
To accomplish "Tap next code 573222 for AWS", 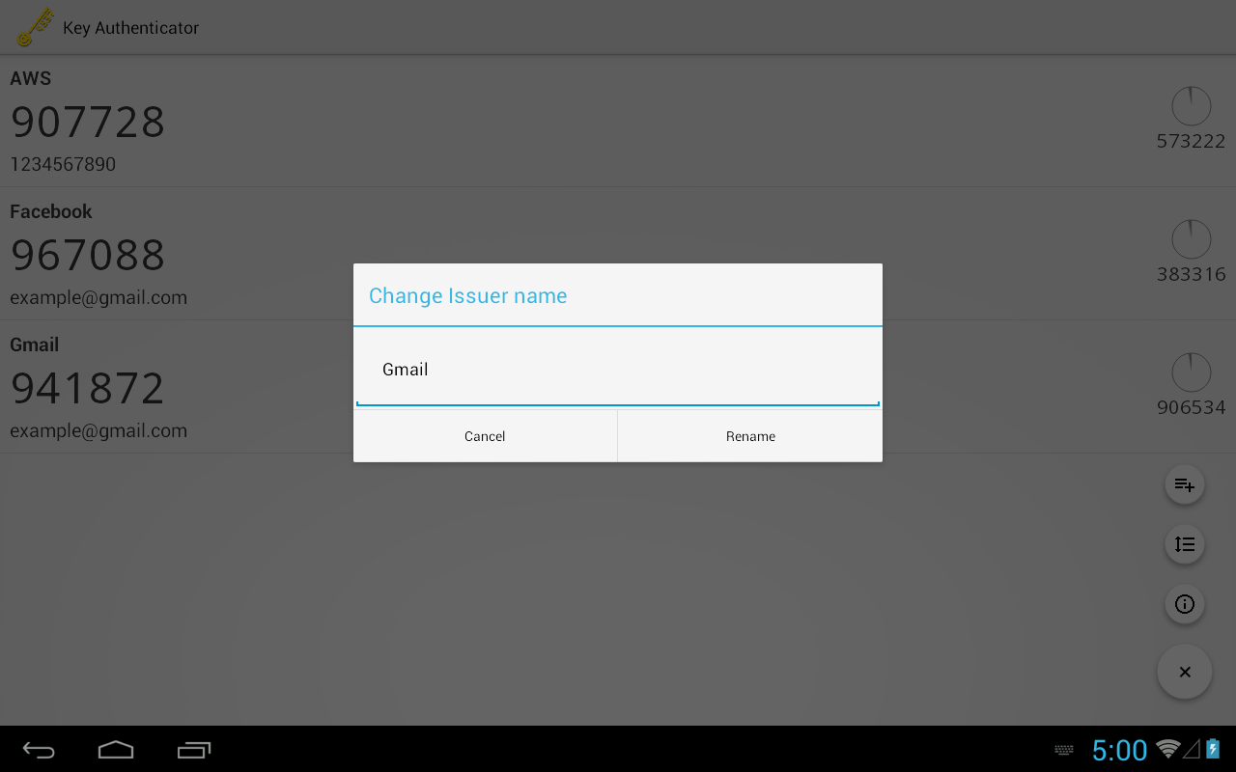I will coord(1191,142).
